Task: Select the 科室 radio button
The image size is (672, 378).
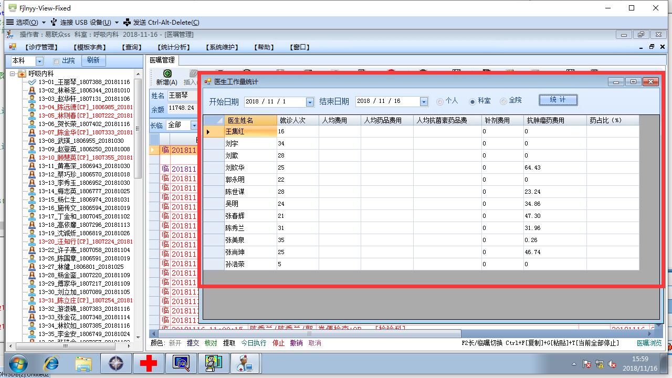Action: (472, 101)
